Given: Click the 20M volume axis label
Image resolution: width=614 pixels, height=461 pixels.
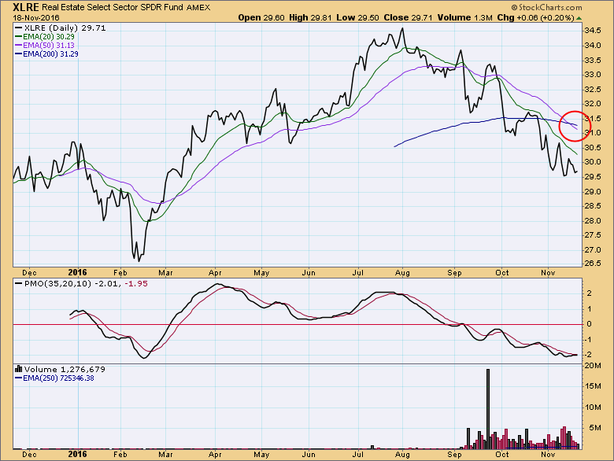Looking at the screenshot, I should tap(593, 366).
